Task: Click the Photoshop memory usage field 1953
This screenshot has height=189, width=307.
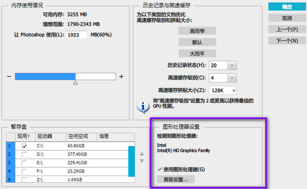Action: [x=76, y=35]
